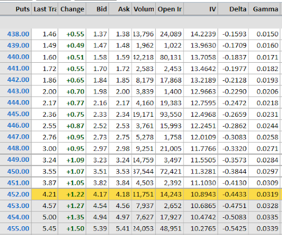Select the highlighted 452.00 strike link
This screenshot has width=282, height=235.
18,194
